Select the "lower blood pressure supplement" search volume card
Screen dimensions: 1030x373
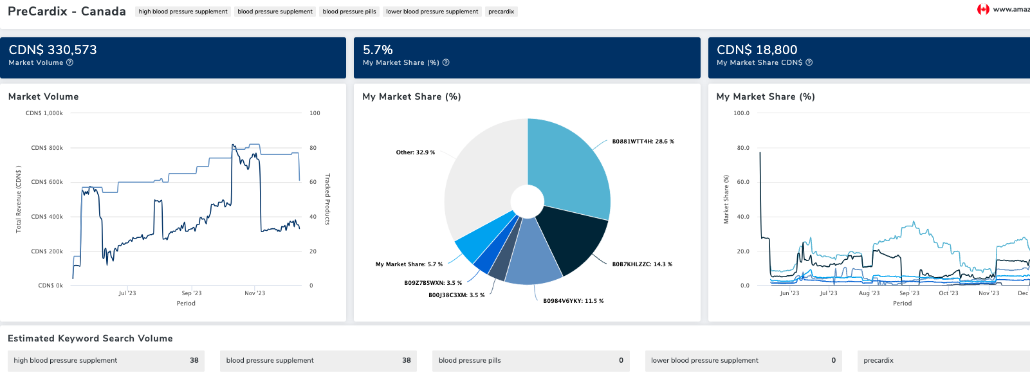click(x=743, y=361)
